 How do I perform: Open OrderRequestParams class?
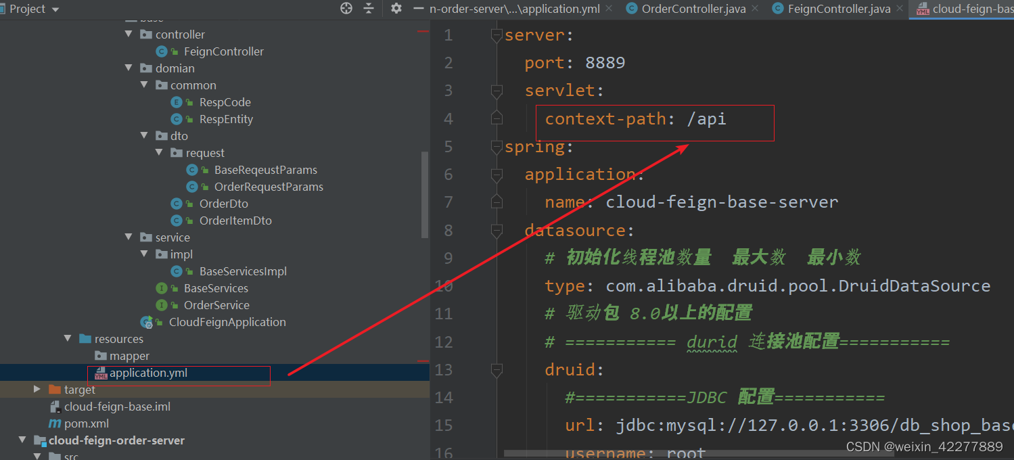tap(269, 187)
